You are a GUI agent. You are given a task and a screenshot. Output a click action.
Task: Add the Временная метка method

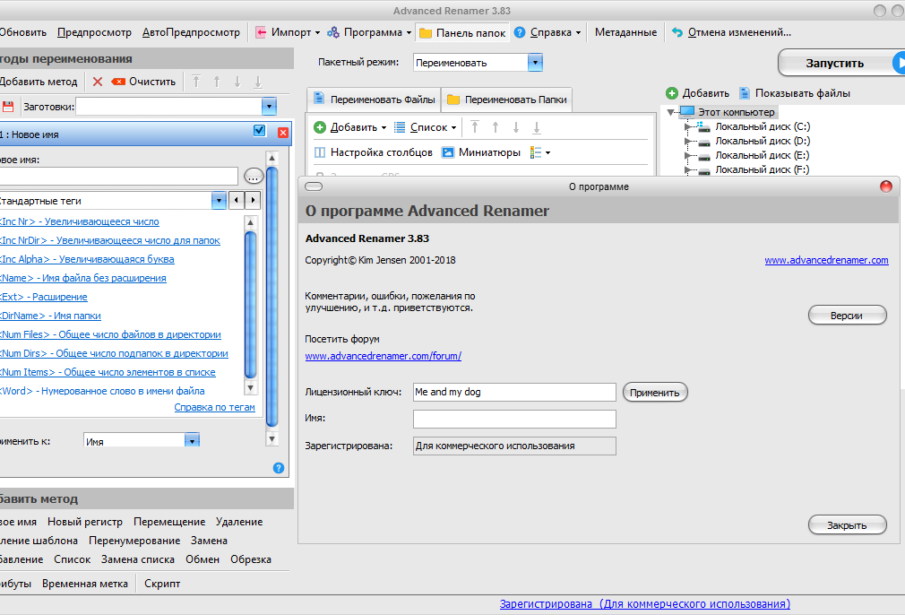click(85, 584)
